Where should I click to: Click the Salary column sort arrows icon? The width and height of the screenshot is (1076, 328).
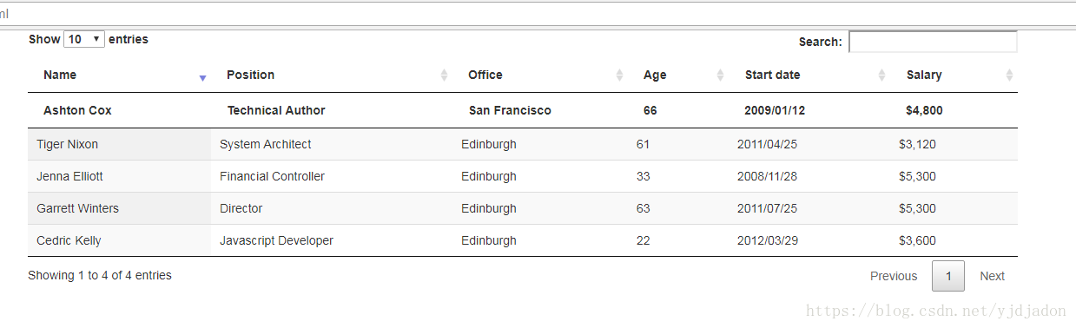click(1009, 75)
